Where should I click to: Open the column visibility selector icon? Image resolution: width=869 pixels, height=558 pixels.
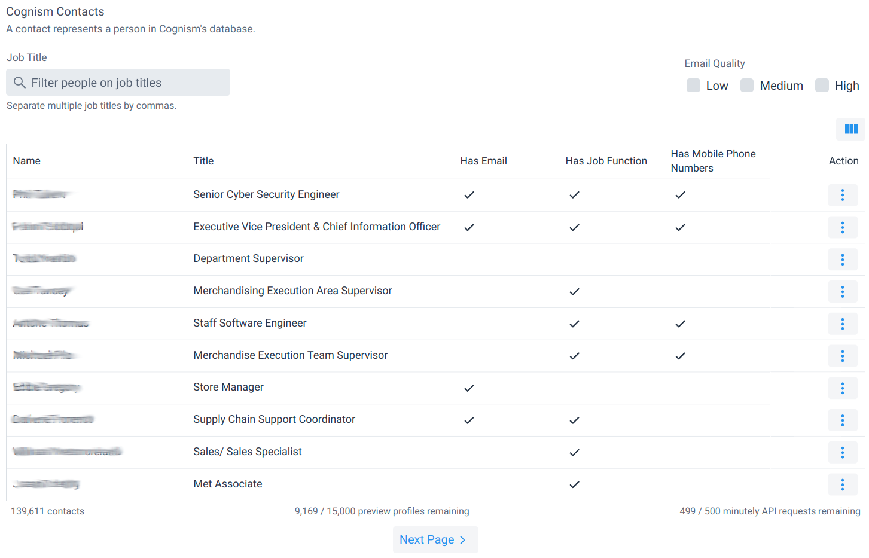pos(850,129)
